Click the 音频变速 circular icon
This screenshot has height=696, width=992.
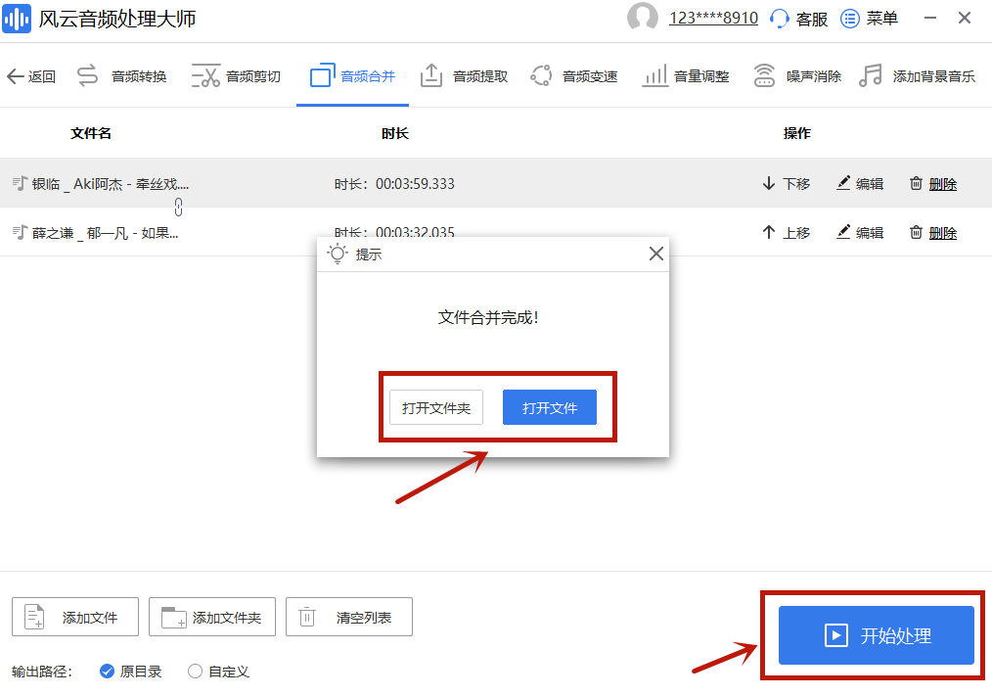point(541,75)
